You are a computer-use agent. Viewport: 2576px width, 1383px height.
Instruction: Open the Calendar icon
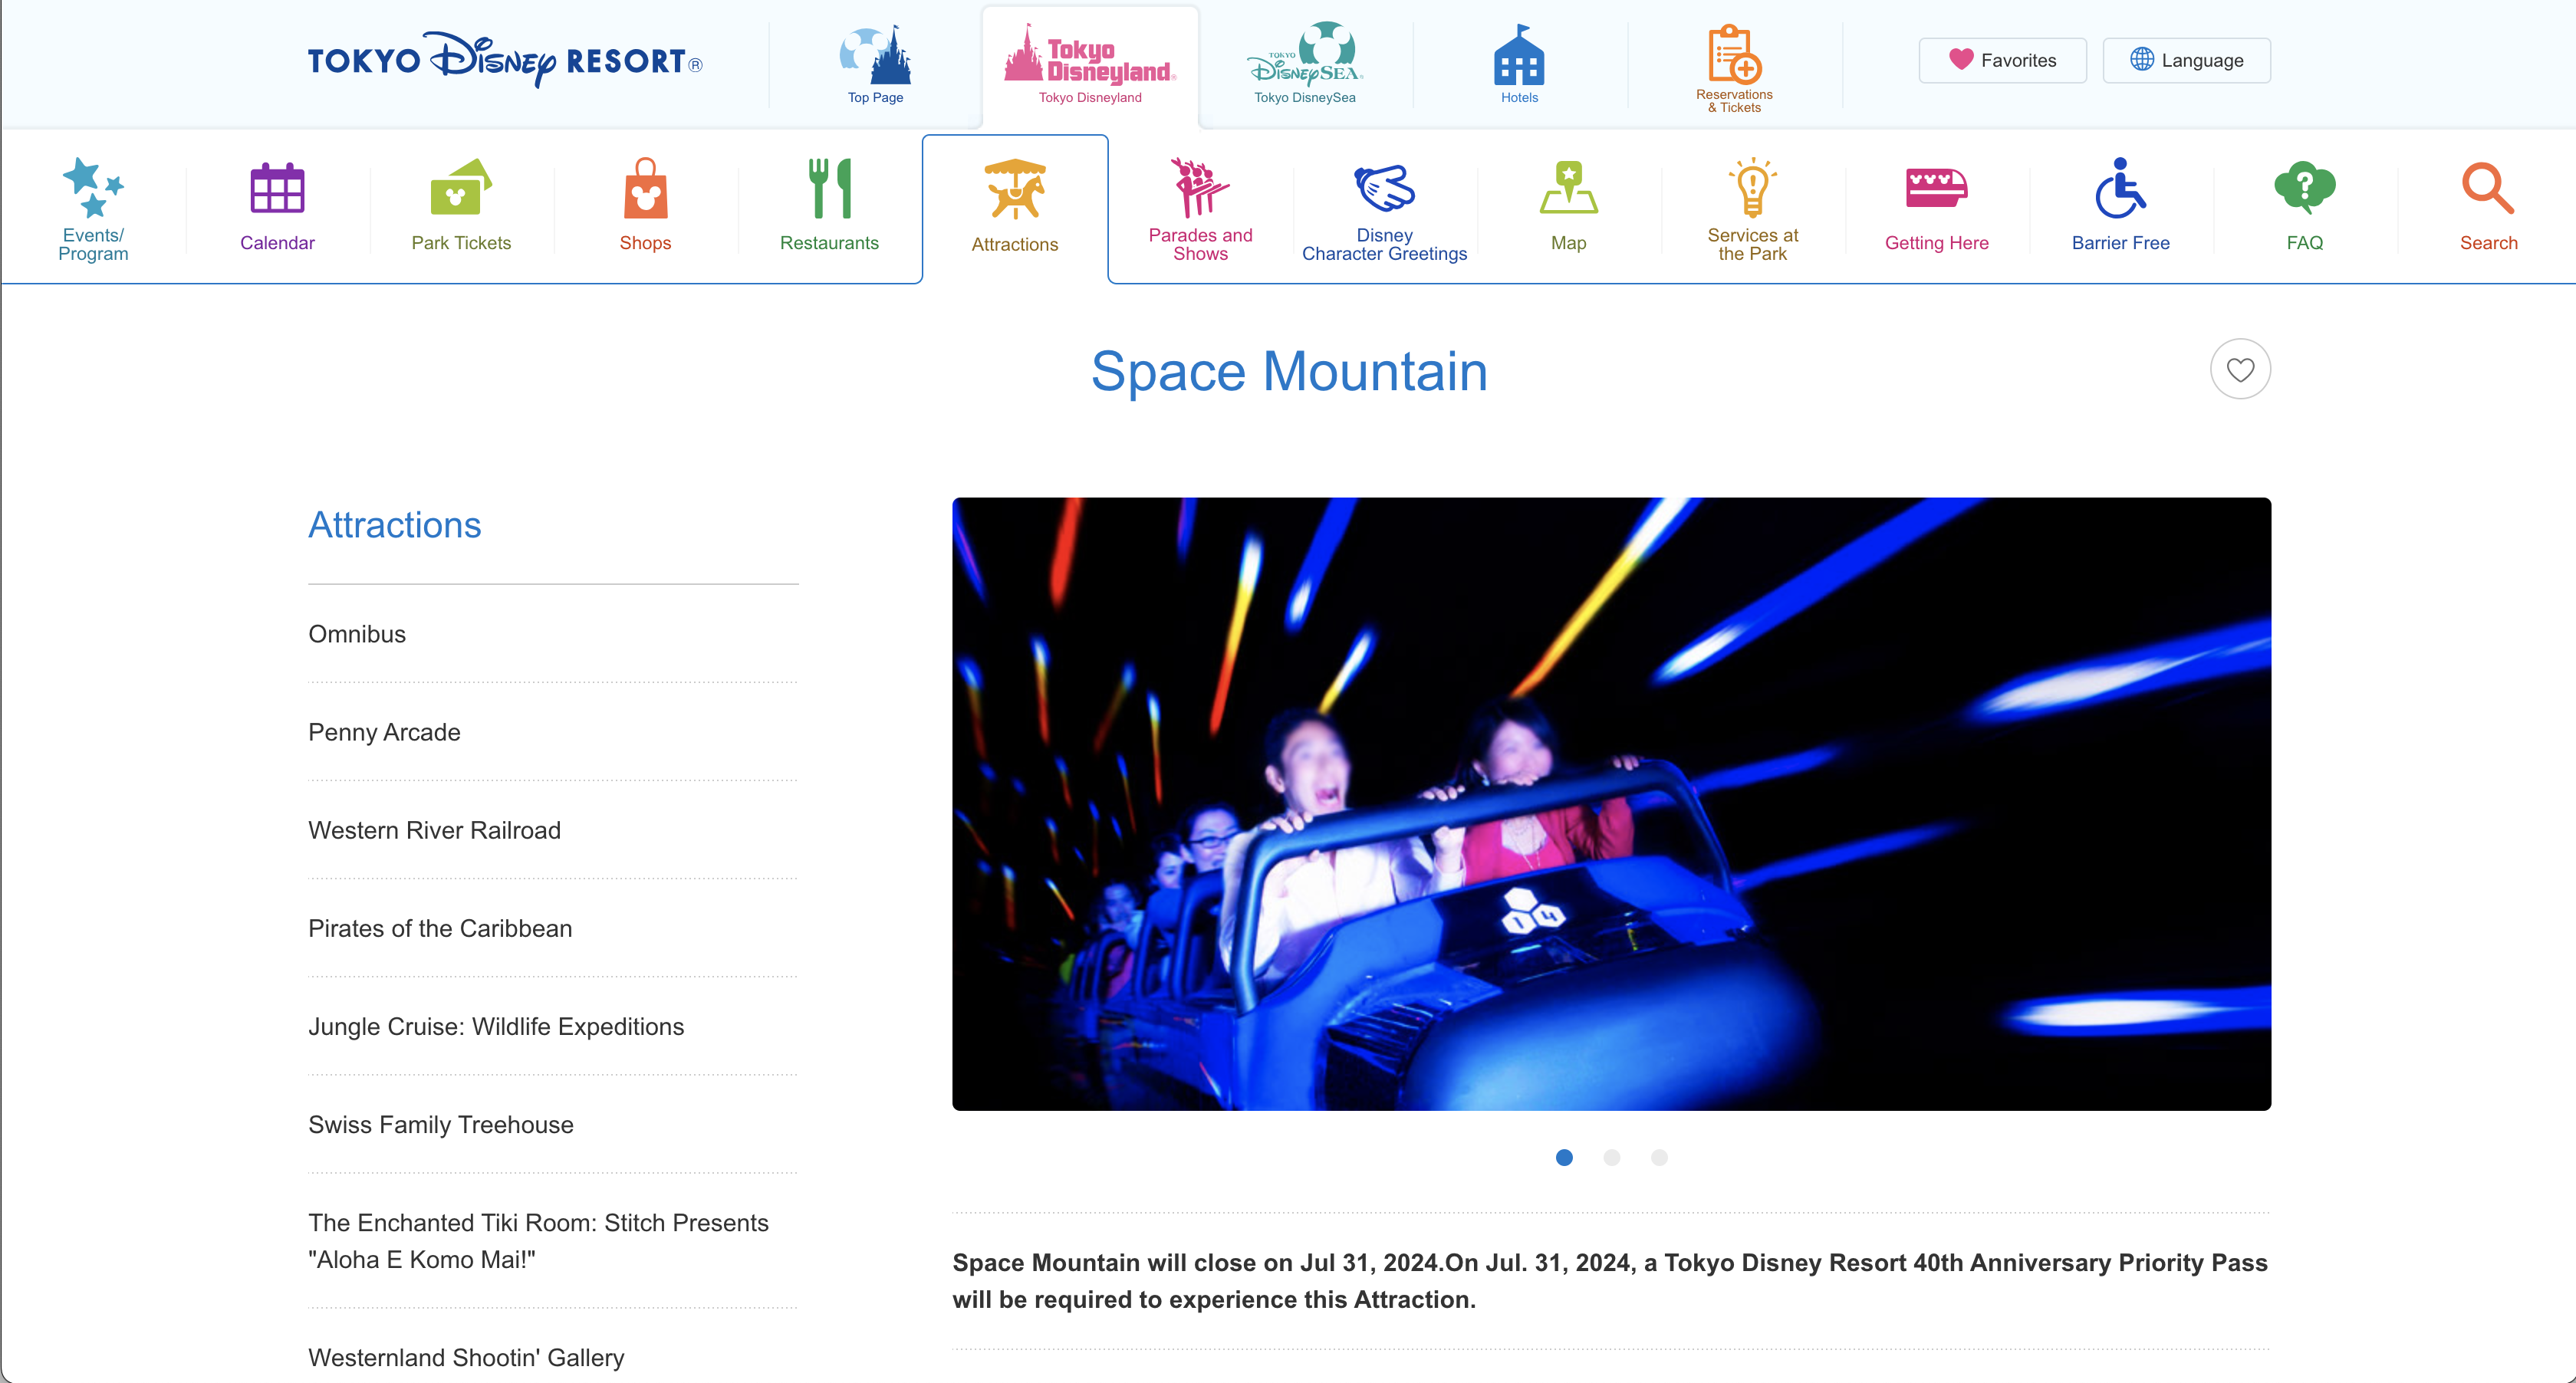[x=277, y=188]
